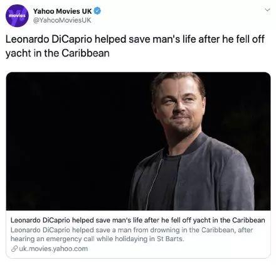The height and width of the screenshot is (265, 276).
Task: Click the grey card description starting "Leonardo DiCaprio helped save a man"
Action: click(x=132, y=234)
